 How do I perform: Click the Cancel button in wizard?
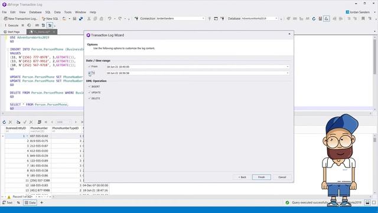(x=282, y=177)
